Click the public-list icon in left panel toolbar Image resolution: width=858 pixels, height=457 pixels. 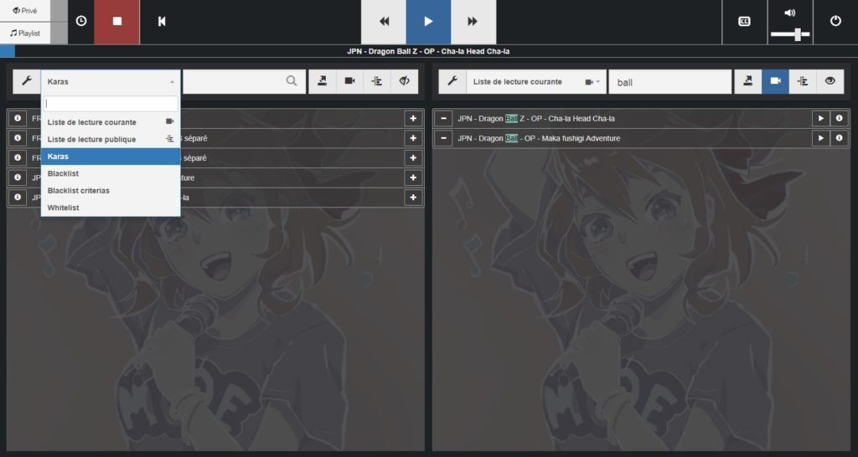tap(377, 81)
